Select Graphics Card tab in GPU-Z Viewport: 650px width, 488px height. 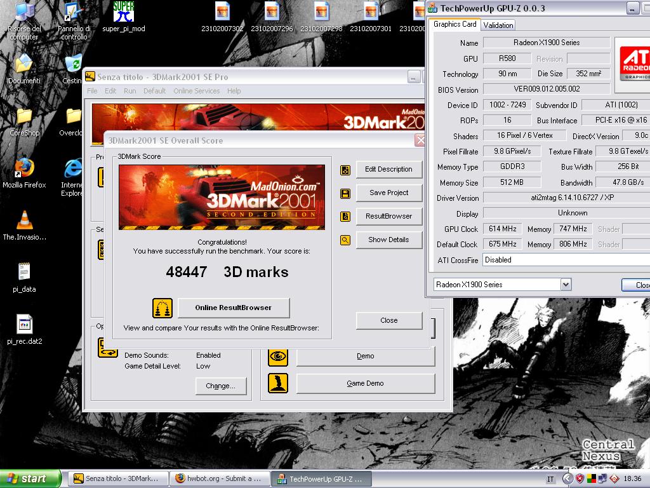coord(454,24)
